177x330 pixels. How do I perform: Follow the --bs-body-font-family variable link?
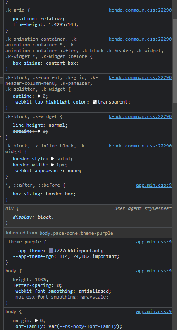[x=88, y=326]
